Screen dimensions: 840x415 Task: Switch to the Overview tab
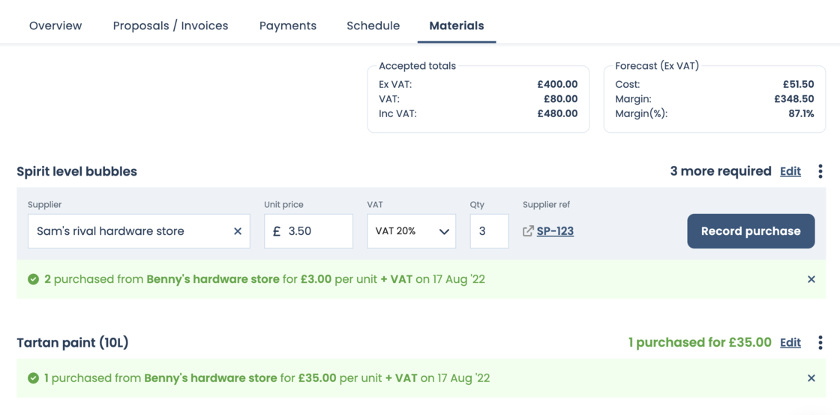coord(55,26)
